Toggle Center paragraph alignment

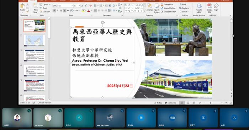click(99, 11)
